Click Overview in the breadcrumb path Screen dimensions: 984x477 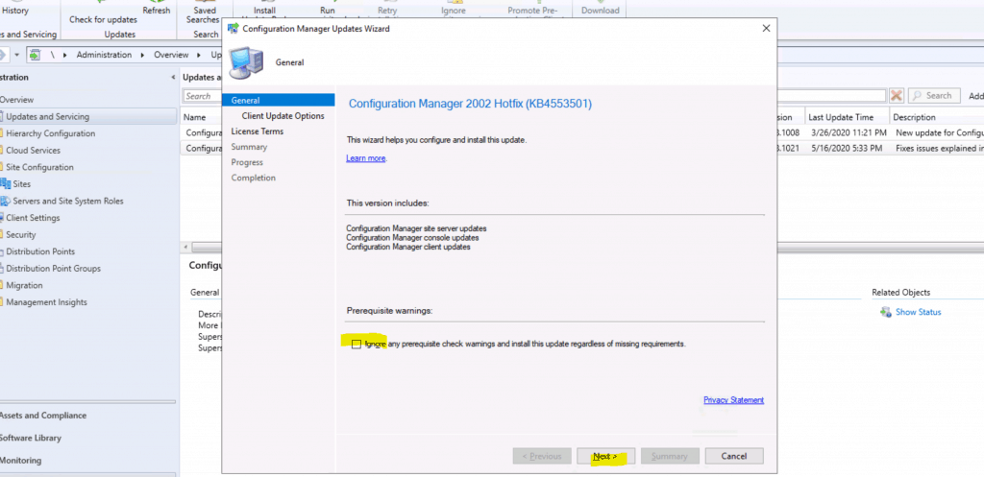tap(171, 55)
